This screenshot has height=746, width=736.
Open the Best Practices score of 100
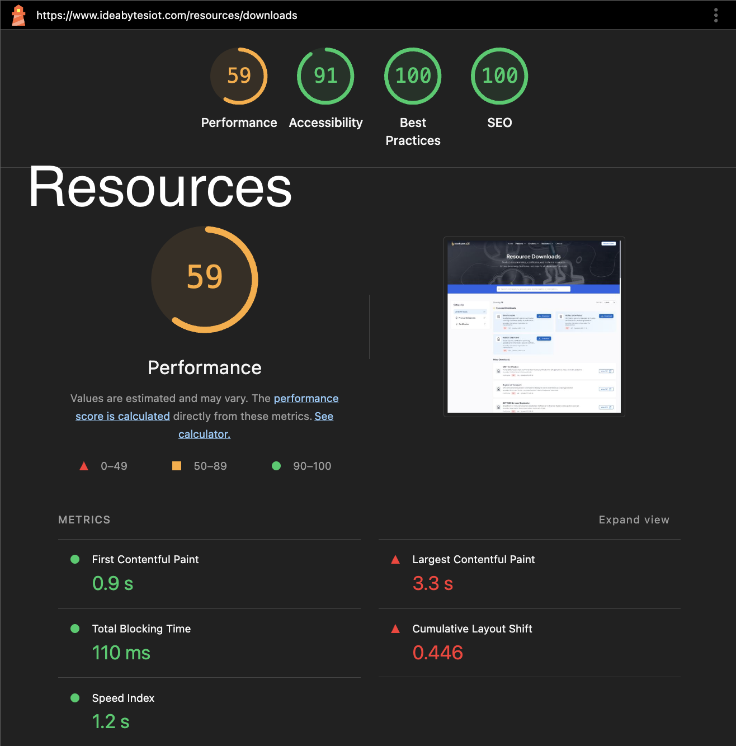(412, 76)
